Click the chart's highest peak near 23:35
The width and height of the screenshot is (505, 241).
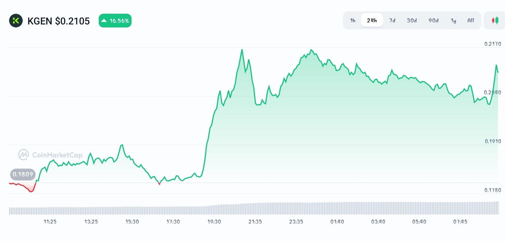pyautogui.click(x=311, y=50)
